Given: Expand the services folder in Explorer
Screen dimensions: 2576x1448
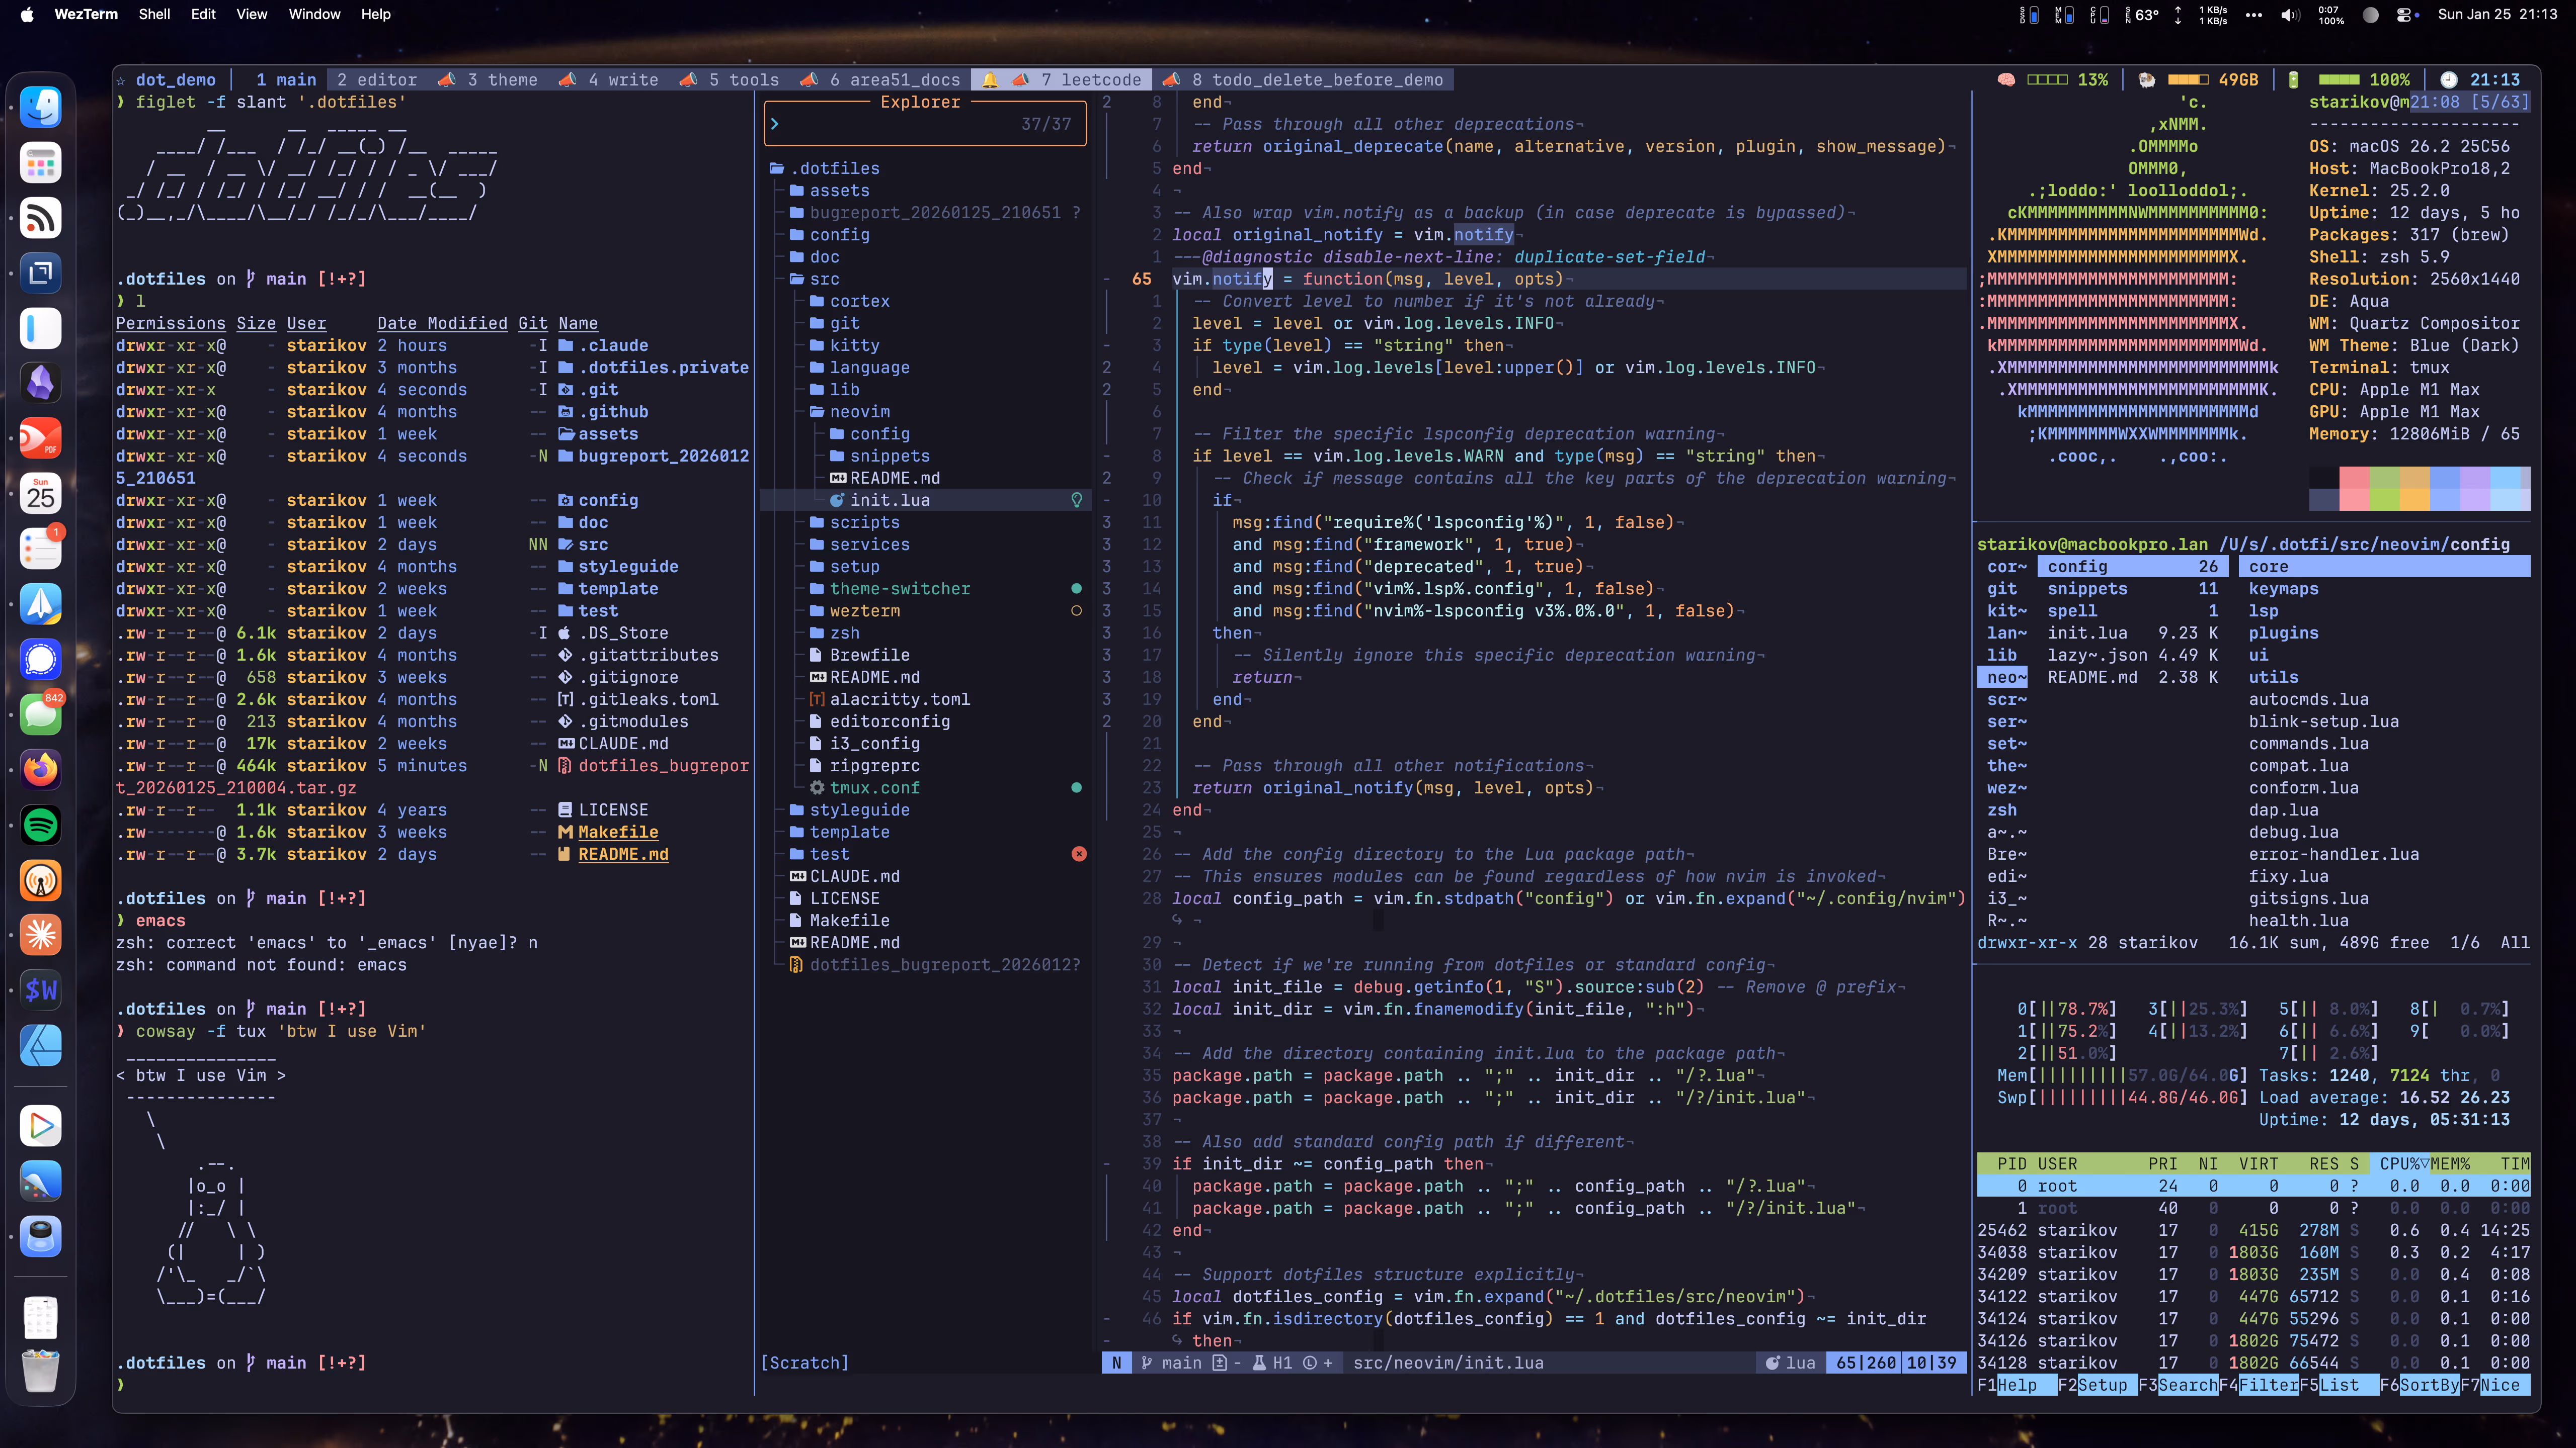Looking at the screenshot, I should (x=860, y=545).
